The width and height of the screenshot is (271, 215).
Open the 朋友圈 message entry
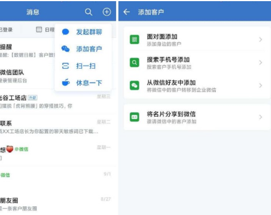58,204
